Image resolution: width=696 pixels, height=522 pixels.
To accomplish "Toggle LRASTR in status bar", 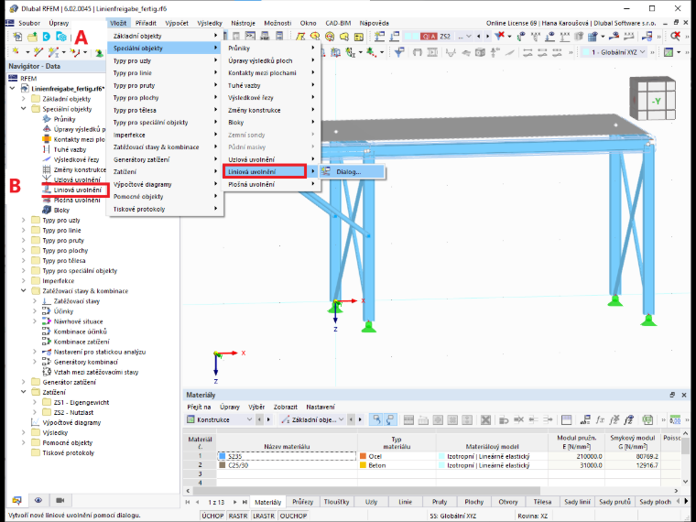I will (x=264, y=516).
